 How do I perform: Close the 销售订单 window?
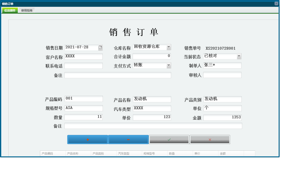coord(277,3)
